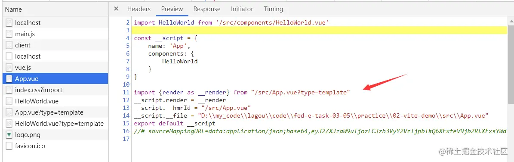Select the HelloWorld.vue?type=template request

(55, 124)
